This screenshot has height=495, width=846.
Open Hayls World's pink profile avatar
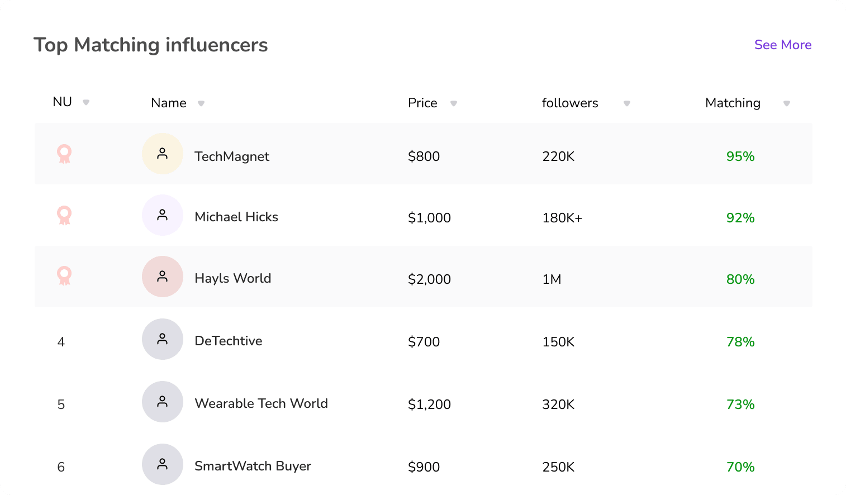[x=163, y=277]
